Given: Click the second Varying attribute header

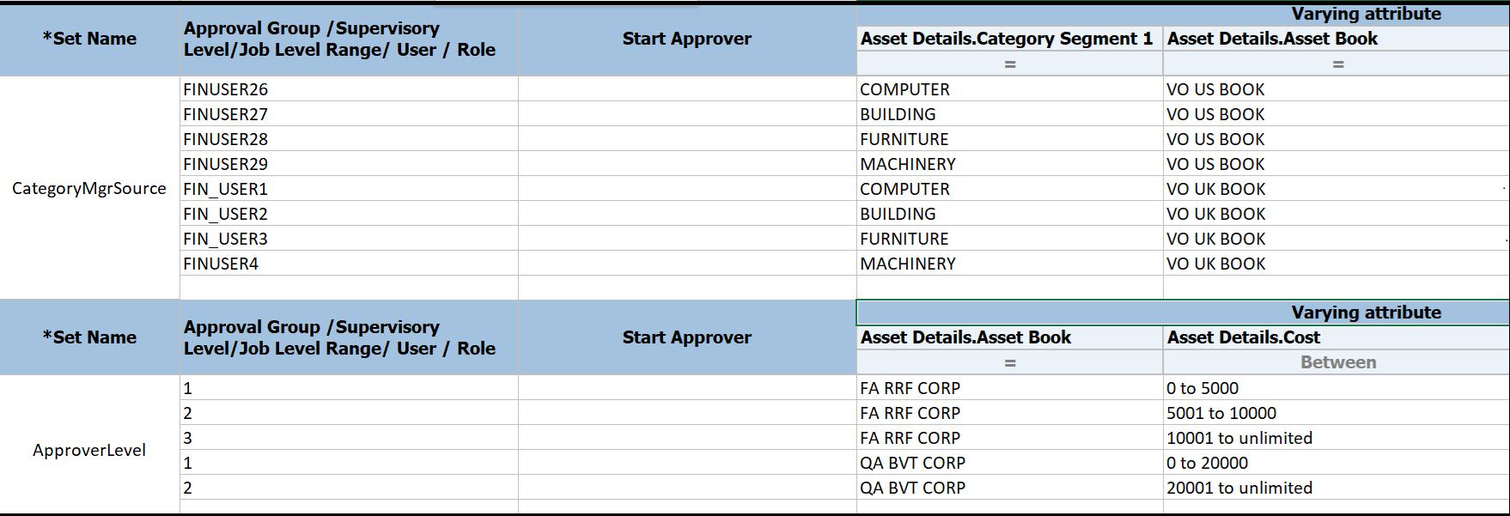Looking at the screenshot, I should coord(1182,313).
